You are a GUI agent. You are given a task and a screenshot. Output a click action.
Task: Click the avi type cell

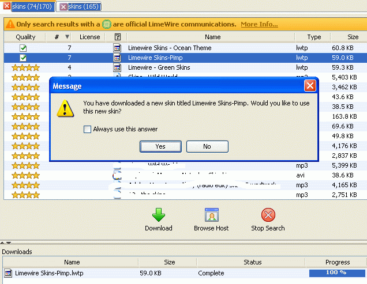pyautogui.click(x=300, y=175)
